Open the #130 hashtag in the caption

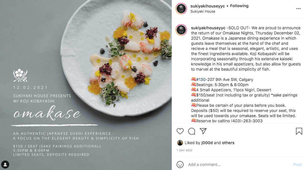point(201,80)
